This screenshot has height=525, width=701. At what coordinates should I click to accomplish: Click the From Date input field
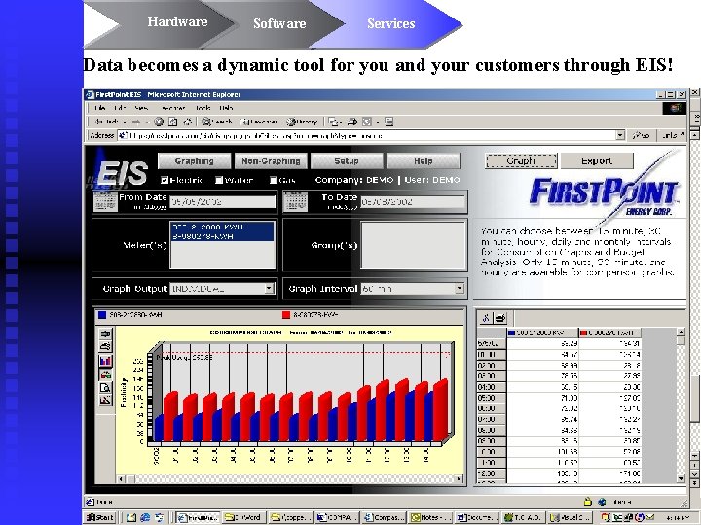coord(223,202)
